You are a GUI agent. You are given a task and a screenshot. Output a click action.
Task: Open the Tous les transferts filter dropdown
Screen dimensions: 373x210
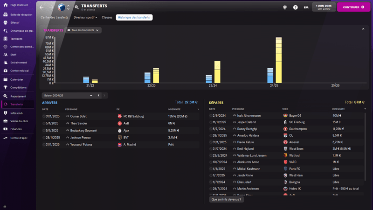[x=84, y=30]
